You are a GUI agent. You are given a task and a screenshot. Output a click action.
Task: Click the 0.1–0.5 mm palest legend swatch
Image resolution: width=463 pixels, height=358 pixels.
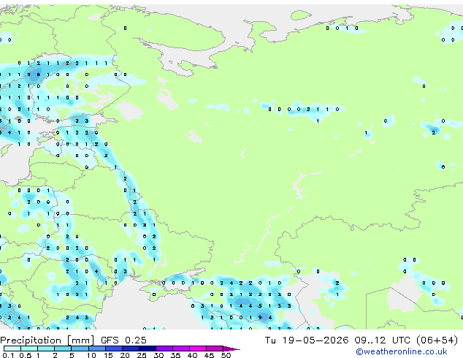click(12, 349)
